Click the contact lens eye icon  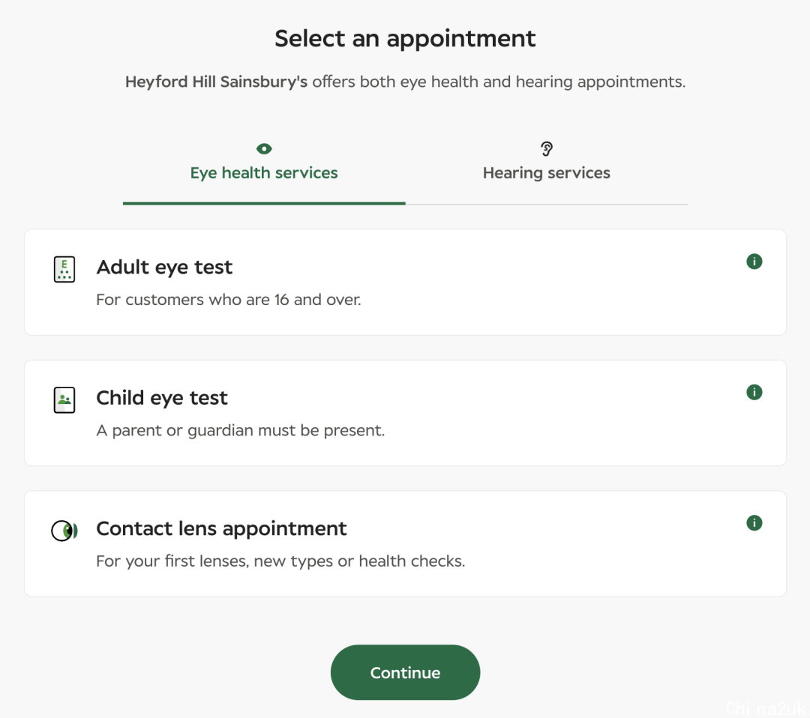[64, 531]
